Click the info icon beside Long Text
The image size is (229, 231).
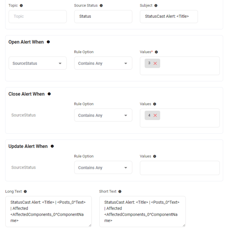coord(25,191)
